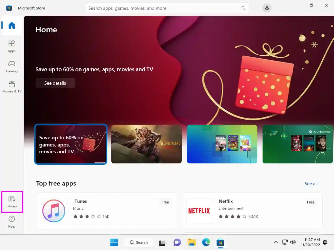Select the Save up to 60% promo thumbnail
Image resolution: width=334 pixels, height=250 pixels.
click(71, 144)
